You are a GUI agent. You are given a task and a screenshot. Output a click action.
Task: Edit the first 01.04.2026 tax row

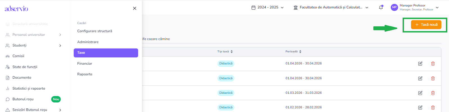click(420, 64)
